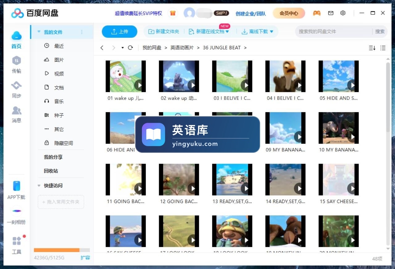
Task: Collapse the 我的文件 tree arrow
Action: [39, 32]
